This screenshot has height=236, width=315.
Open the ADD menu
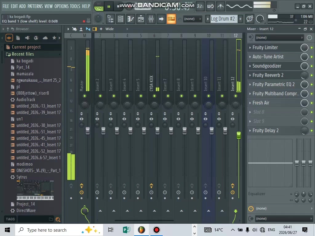(22, 6)
